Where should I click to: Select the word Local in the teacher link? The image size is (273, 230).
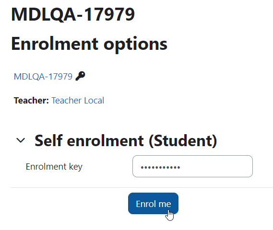(x=94, y=101)
